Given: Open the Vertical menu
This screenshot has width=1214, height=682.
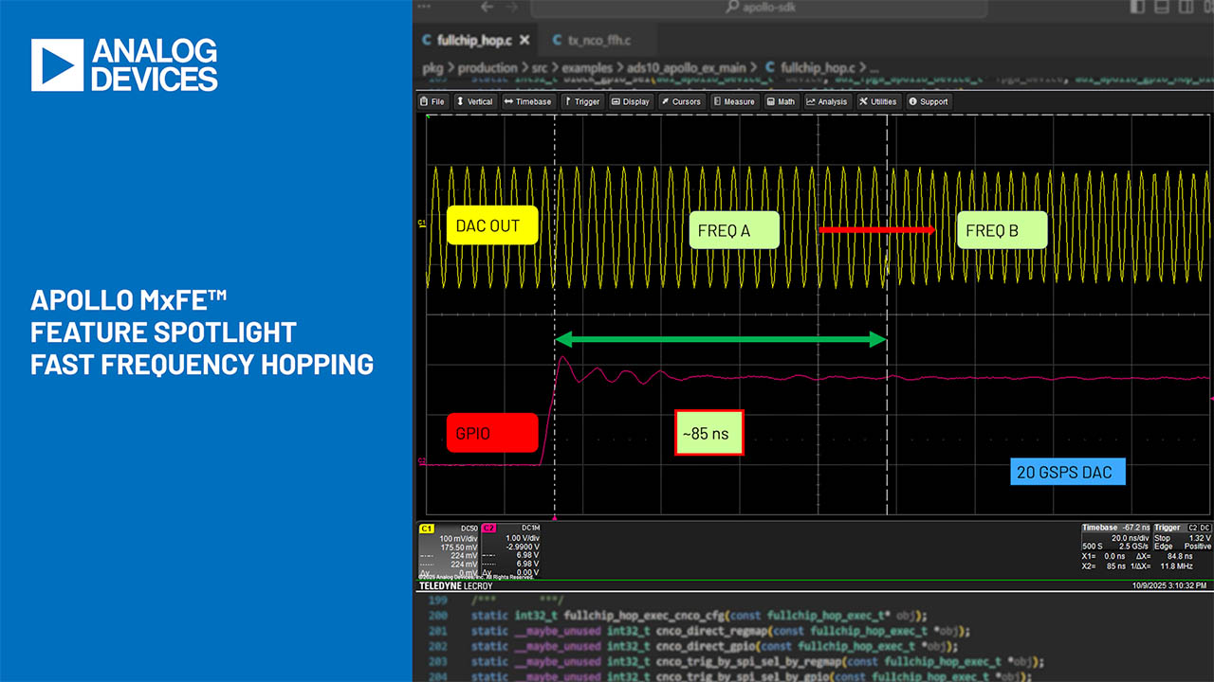Looking at the screenshot, I should (x=474, y=101).
